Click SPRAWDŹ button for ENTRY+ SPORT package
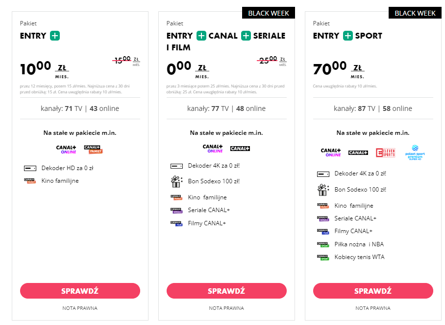Screen dimensions: 445x325 pos(373,291)
